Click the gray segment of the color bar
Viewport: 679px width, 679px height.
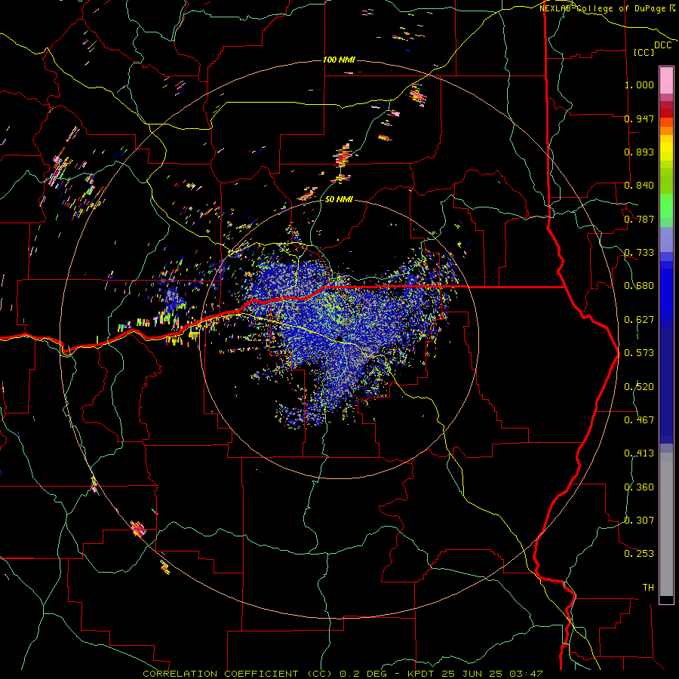tap(666, 524)
